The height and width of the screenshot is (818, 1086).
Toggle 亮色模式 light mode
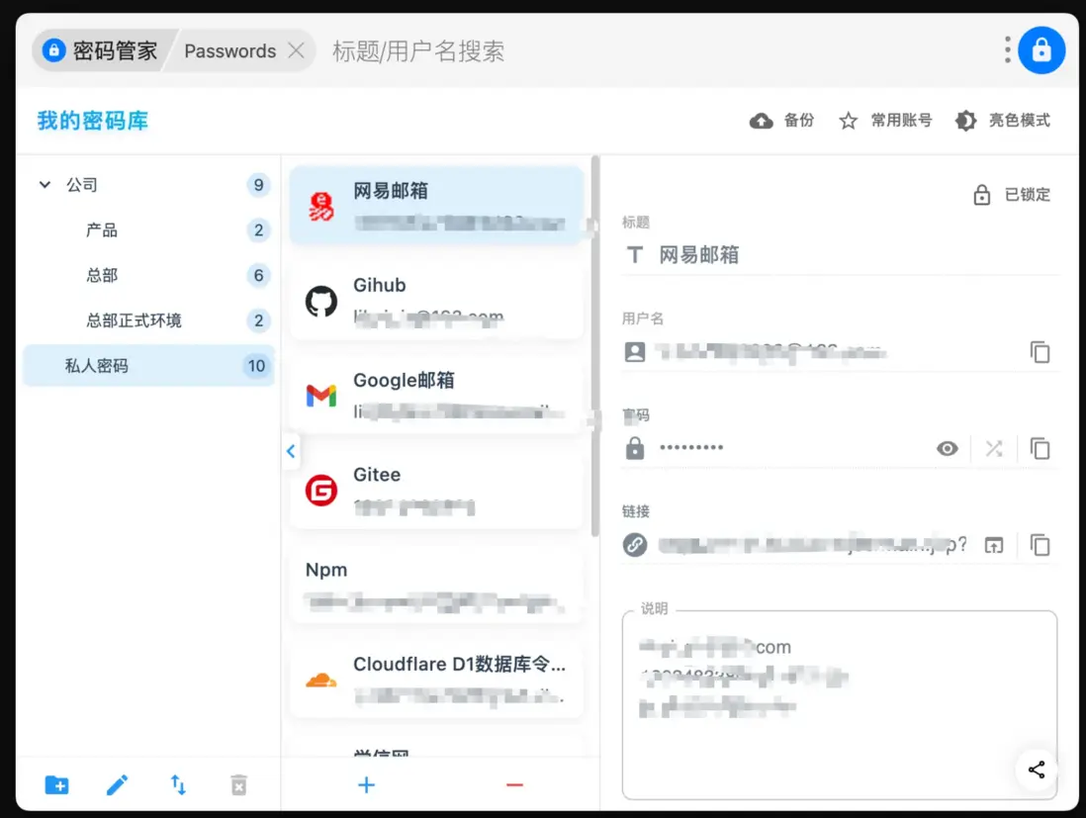1002,121
